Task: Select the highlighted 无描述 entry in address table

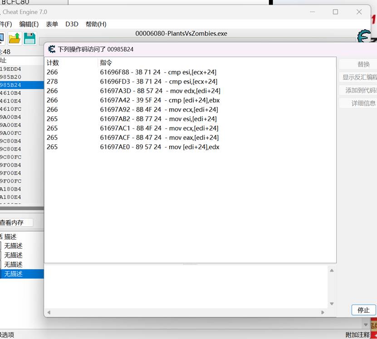Action: click(x=22, y=274)
